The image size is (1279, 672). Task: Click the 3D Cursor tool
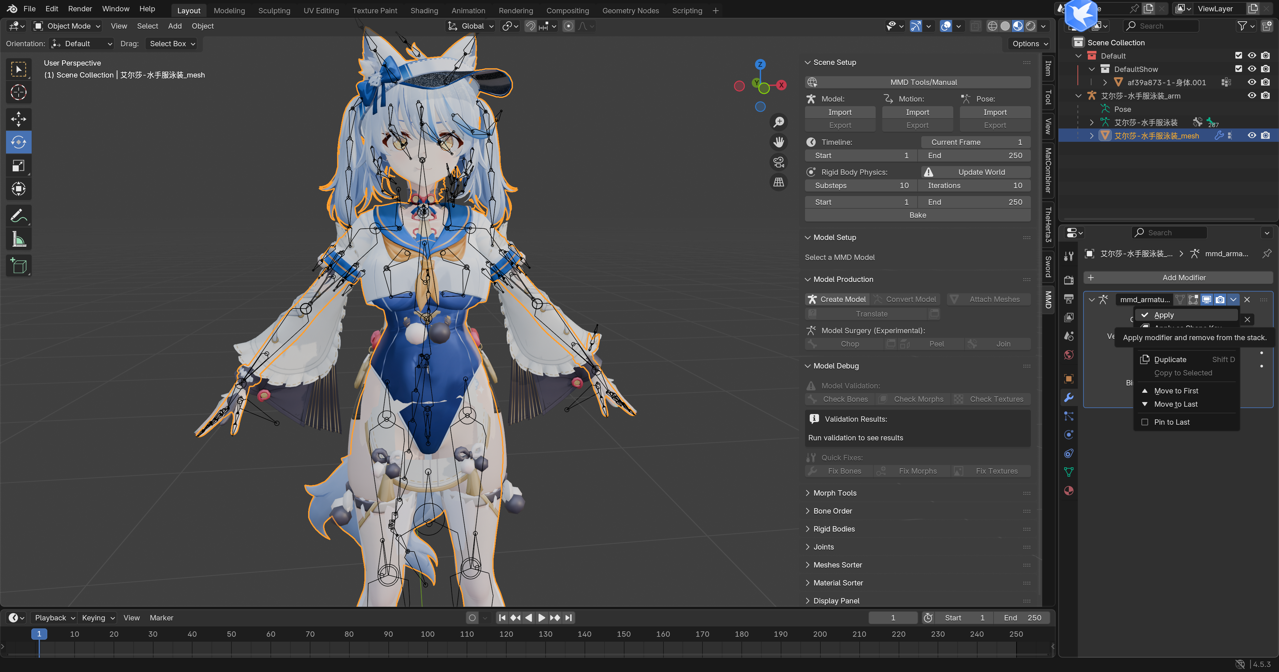(x=18, y=92)
